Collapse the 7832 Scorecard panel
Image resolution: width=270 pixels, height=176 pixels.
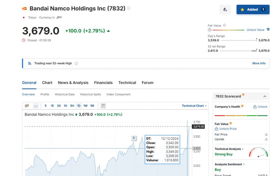click(265, 96)
